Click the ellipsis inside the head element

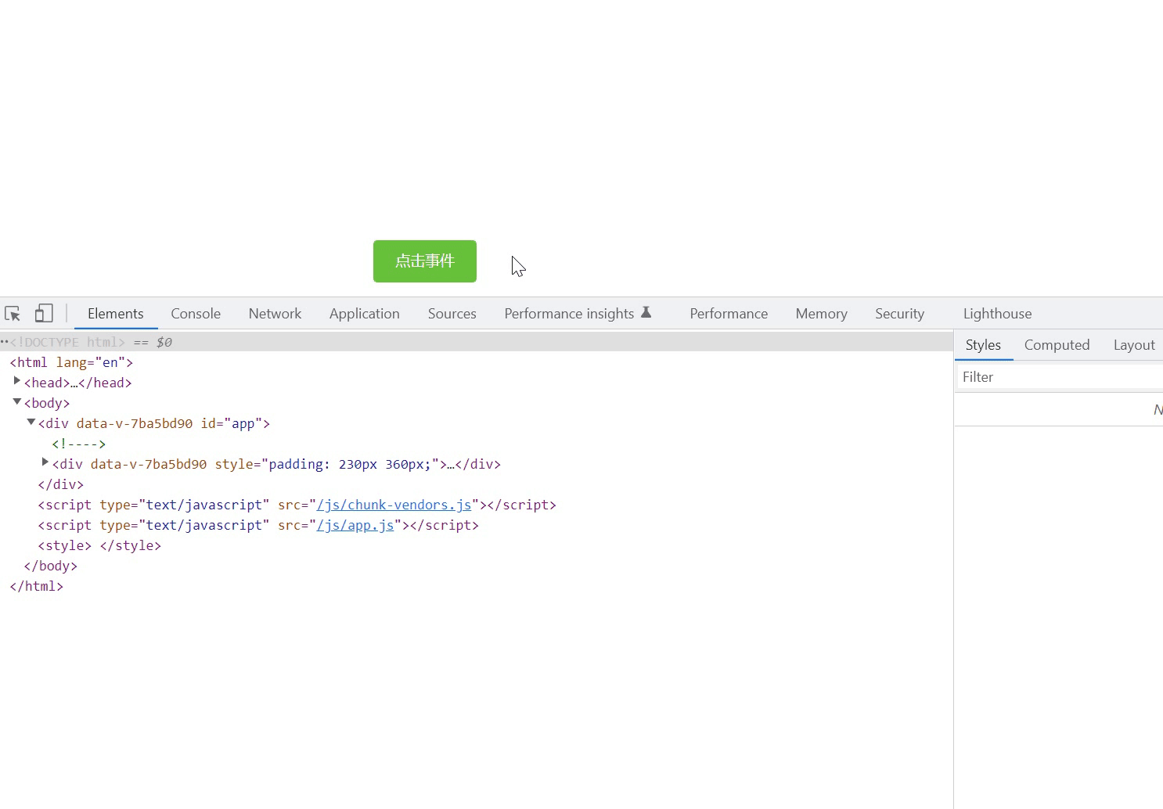74,383
